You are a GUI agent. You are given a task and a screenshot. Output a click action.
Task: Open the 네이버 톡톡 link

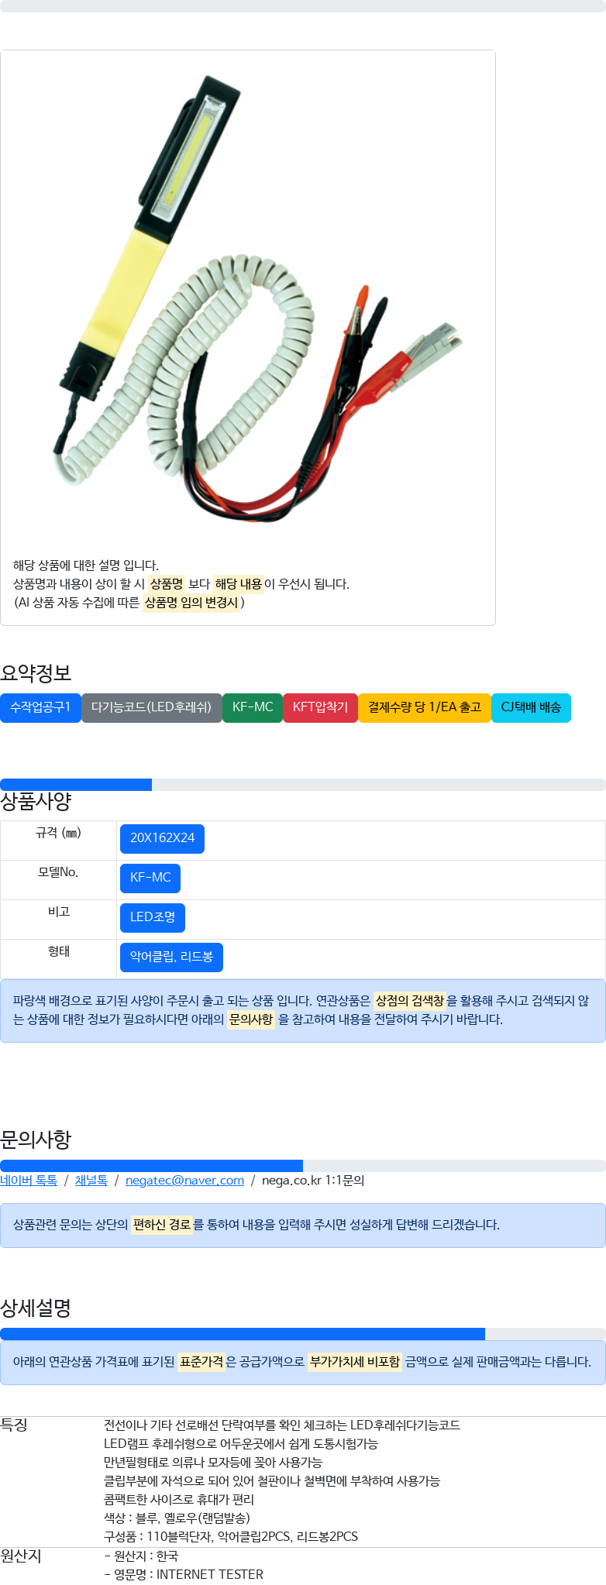[x=29, y=1180]
